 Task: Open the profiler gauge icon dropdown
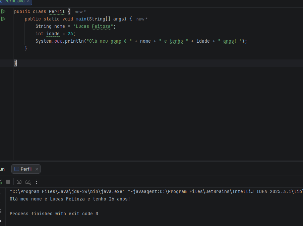click(x=28, y=182)
